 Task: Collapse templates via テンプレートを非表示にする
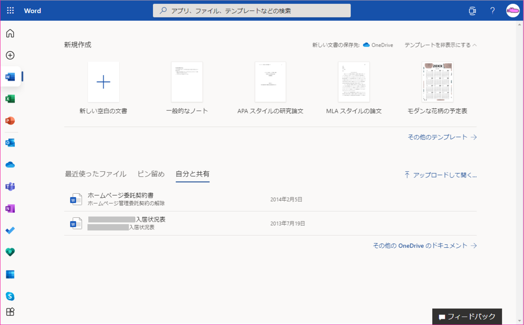pyautogui.click(x=441, y=45)
